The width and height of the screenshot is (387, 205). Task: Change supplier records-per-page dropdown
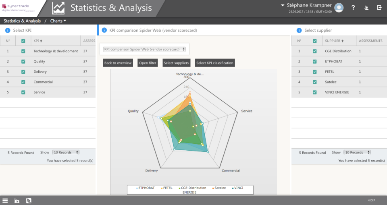point(353,153)
